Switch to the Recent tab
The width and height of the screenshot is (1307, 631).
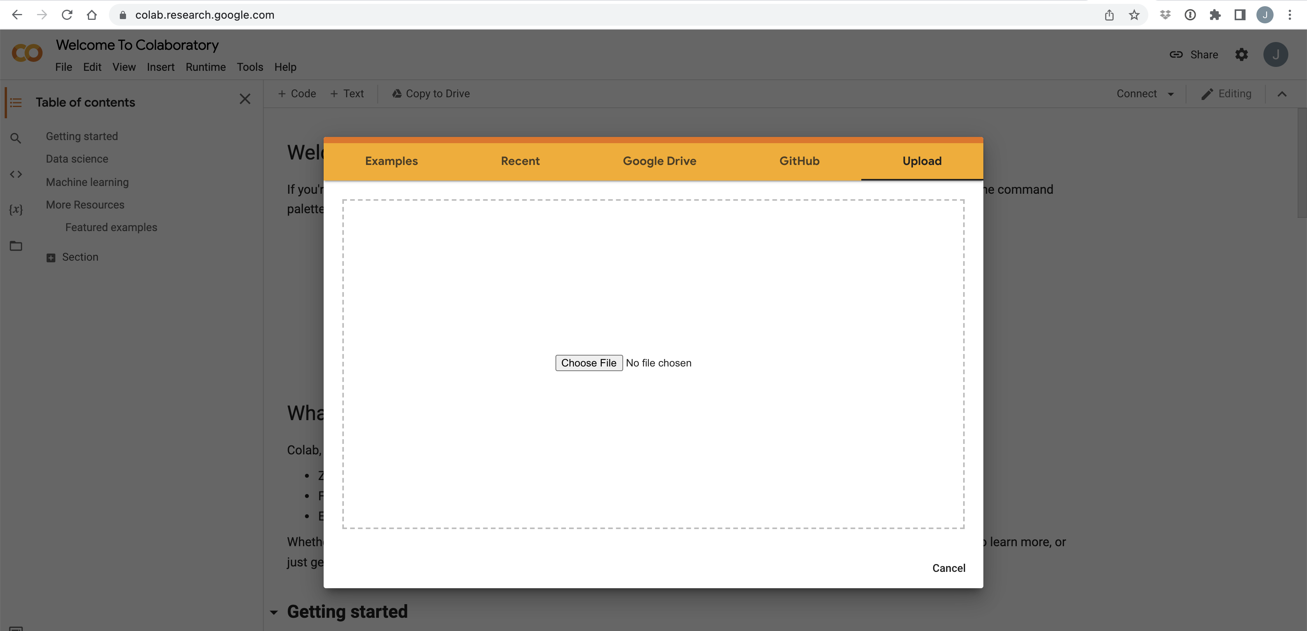click(520, 161)
